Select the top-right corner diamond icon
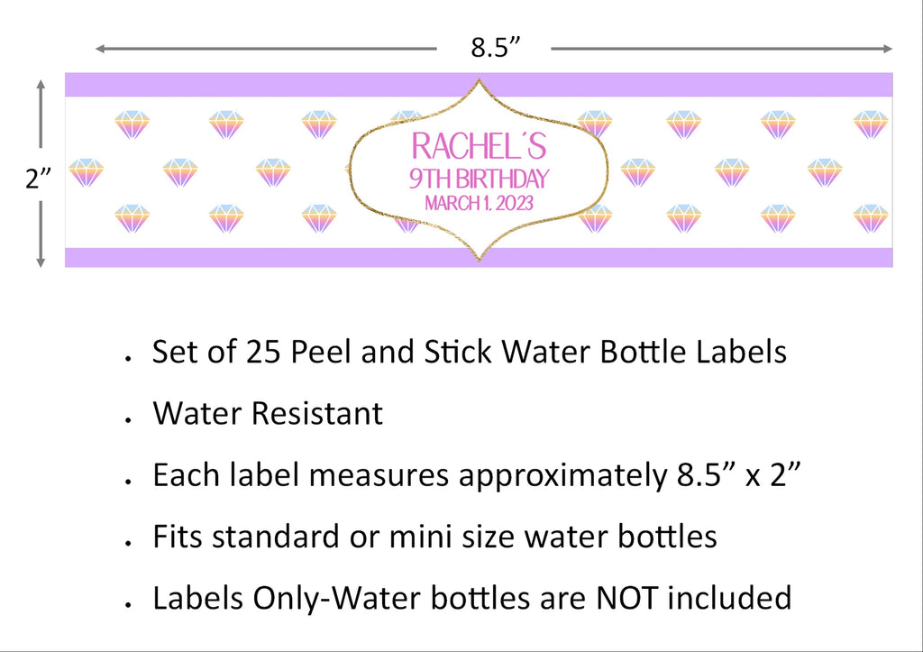923x652 pixels. point(871,124)
